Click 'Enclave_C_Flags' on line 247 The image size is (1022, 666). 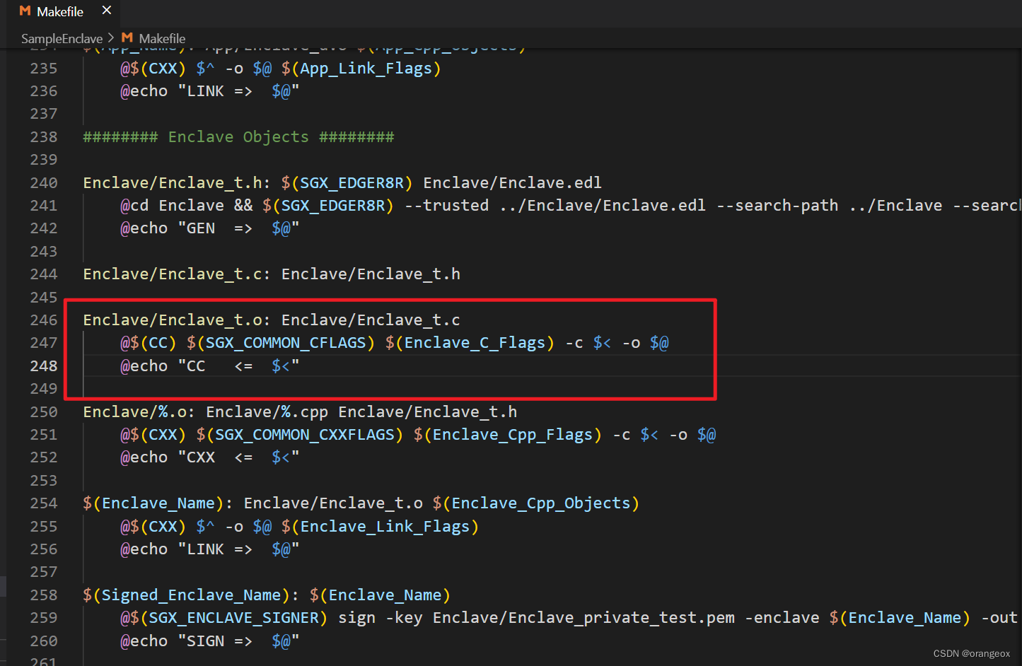(x=475, y=343)
